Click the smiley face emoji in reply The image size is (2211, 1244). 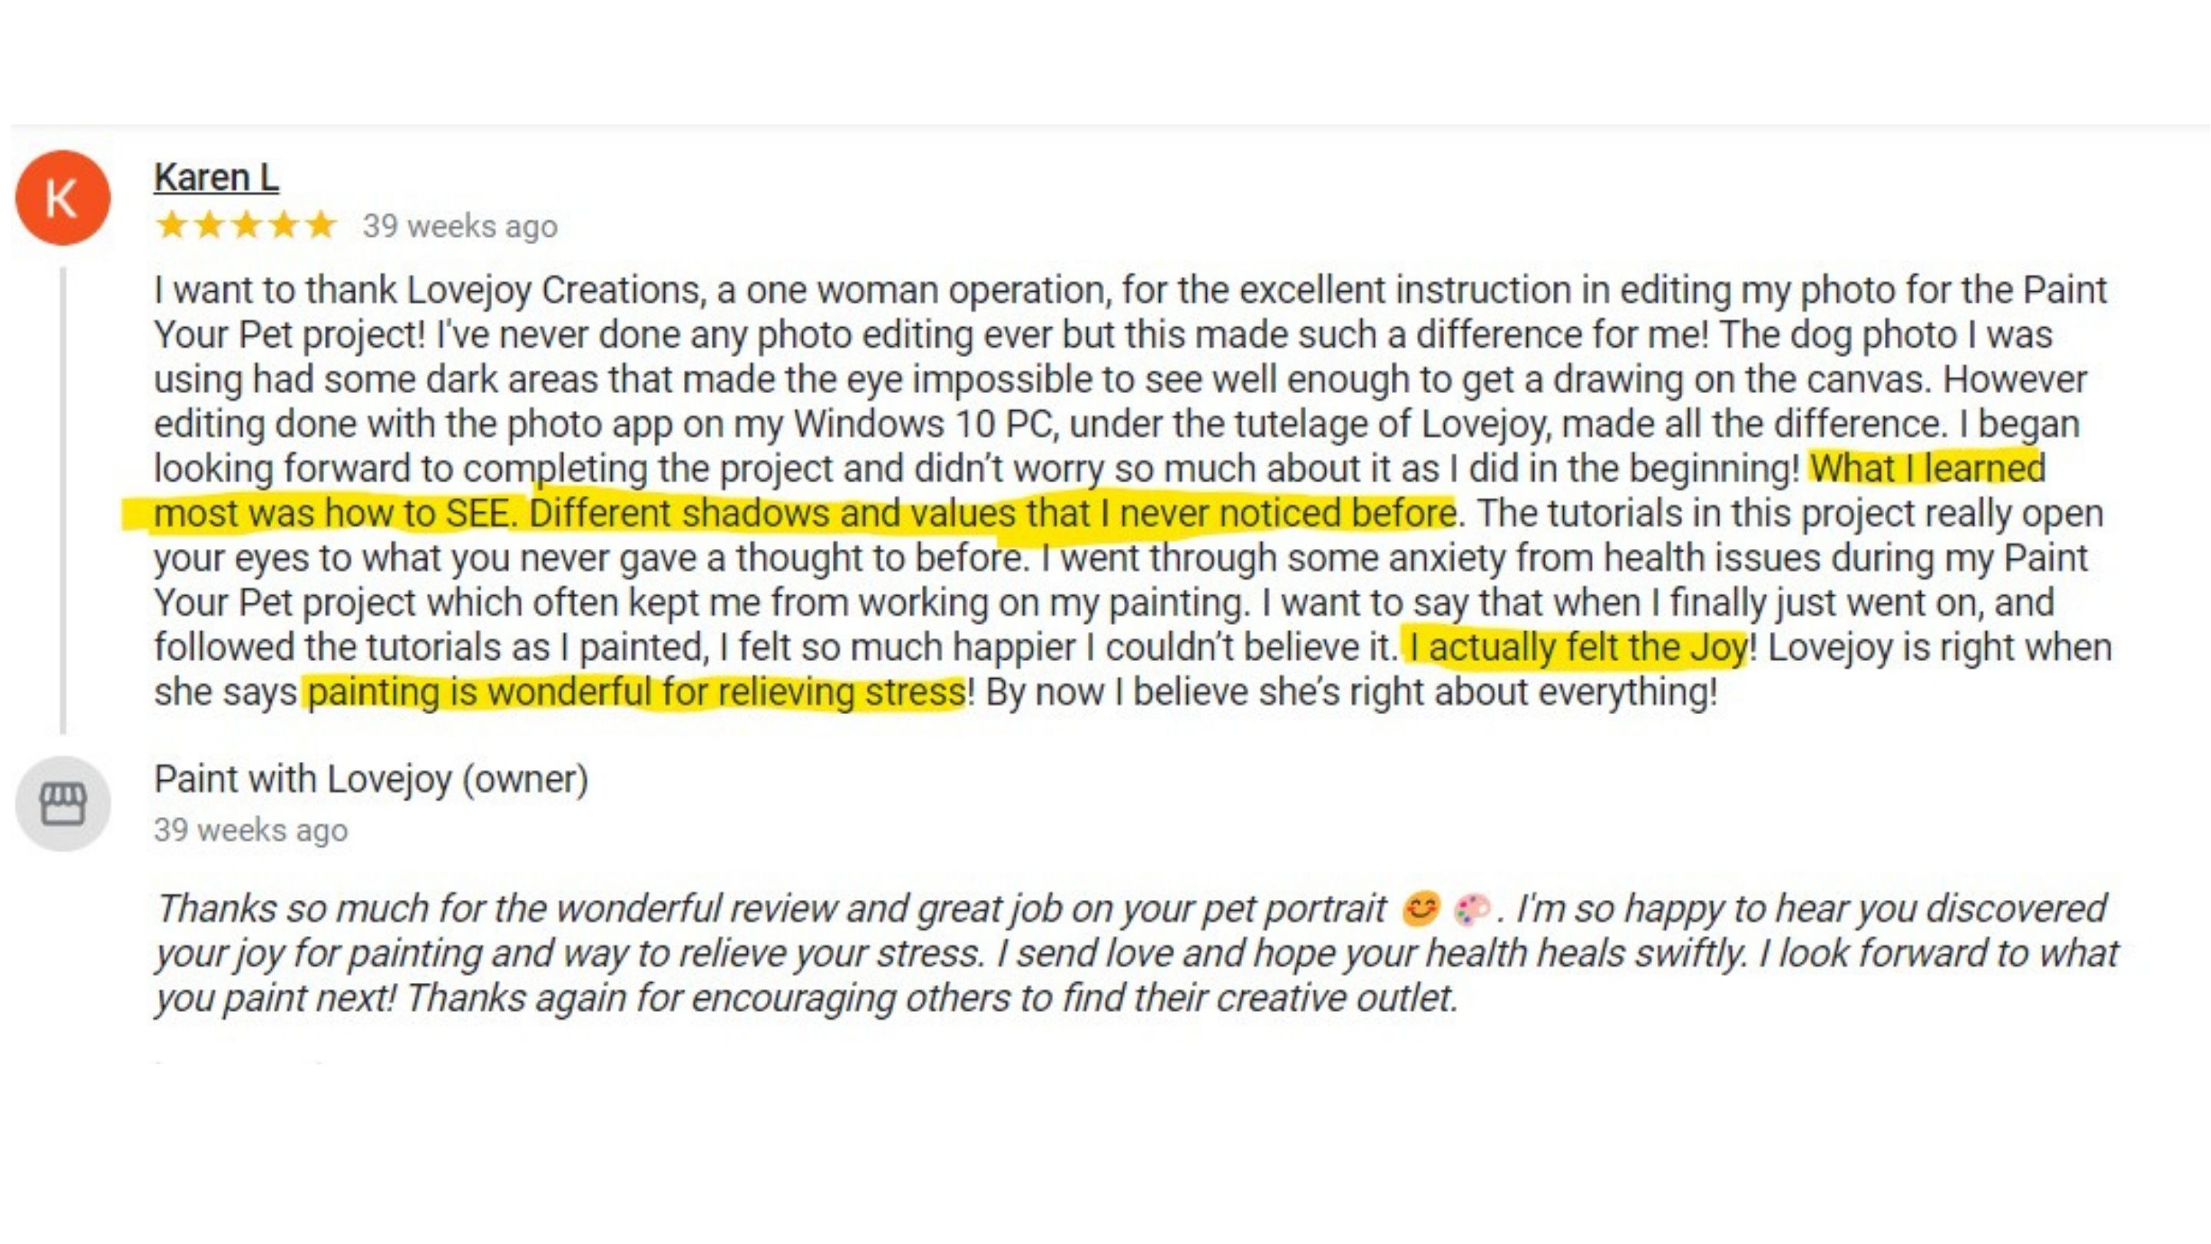(x=1419, y=909)
